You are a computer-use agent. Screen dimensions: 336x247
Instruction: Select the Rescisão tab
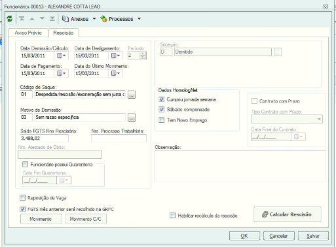[x=64, y=33]
